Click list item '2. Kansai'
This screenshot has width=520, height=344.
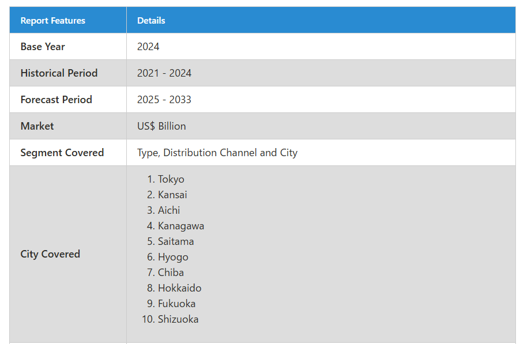tap(167, 195)
